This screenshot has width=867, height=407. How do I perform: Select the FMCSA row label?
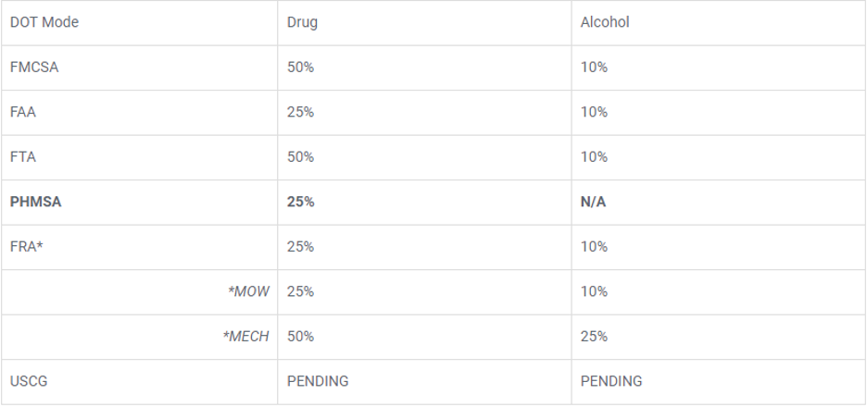[34, 68]
